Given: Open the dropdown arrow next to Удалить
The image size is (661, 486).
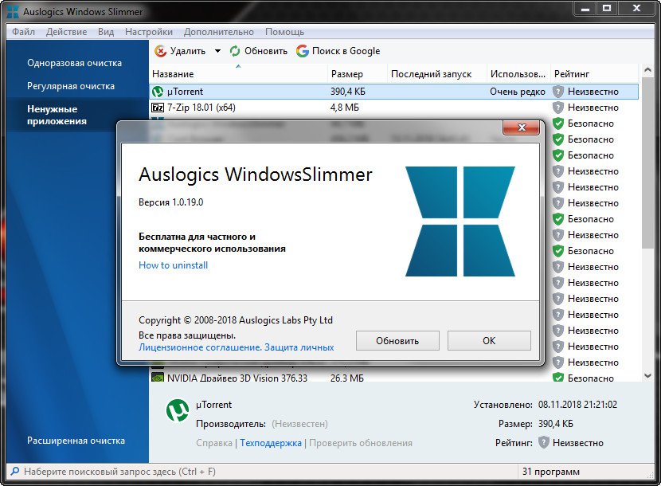Looking at the screenshot, I should (217, 52).
